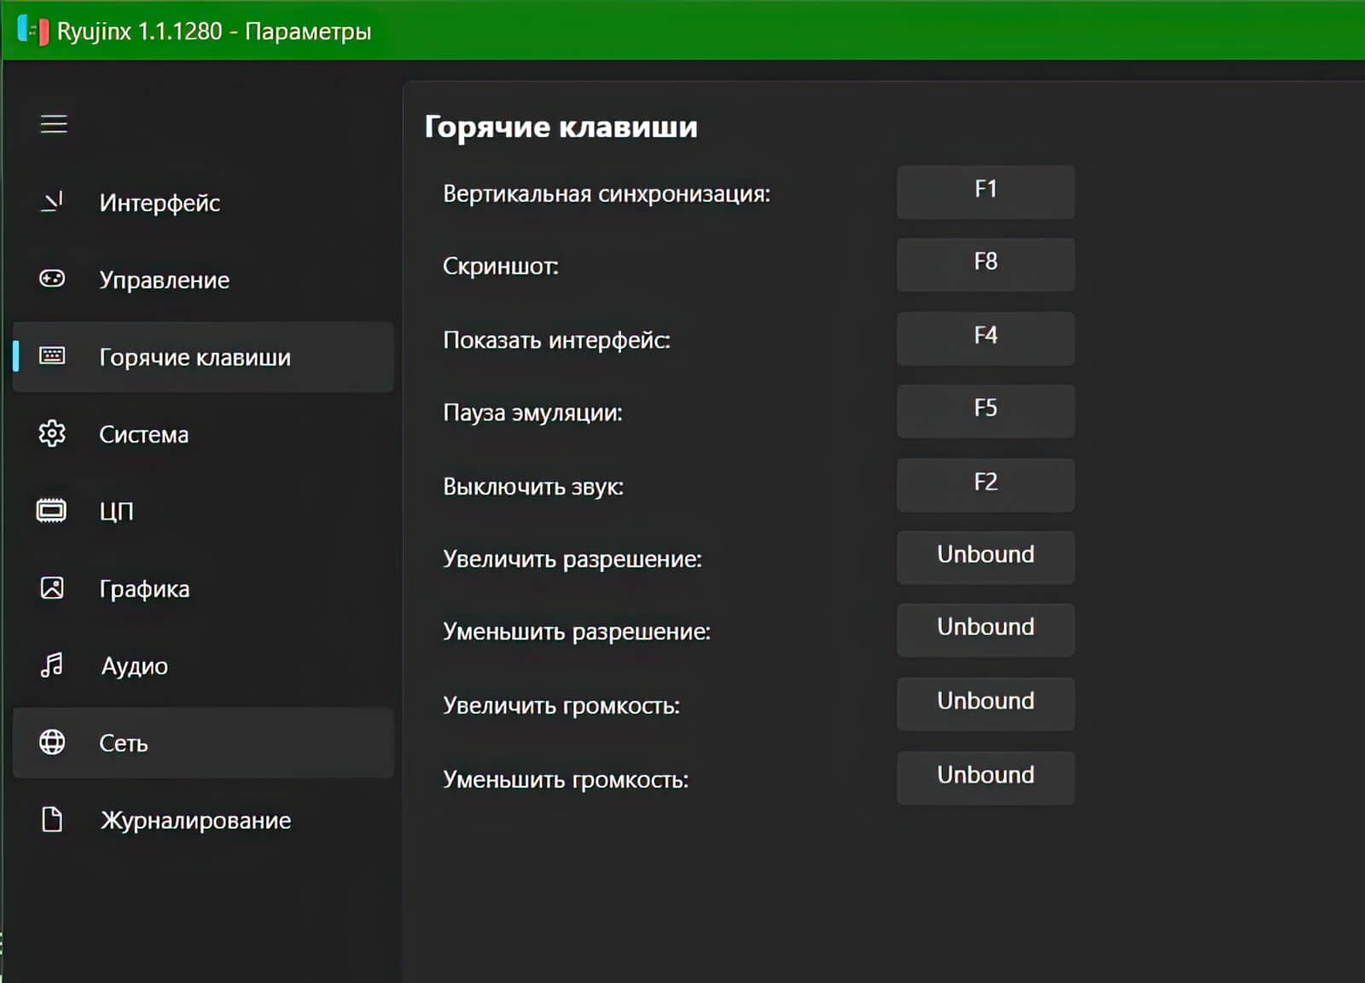Toggle the hamburger navigation menu icon
The height and width of the screenshot is (983, 1365).
point(54,124)
